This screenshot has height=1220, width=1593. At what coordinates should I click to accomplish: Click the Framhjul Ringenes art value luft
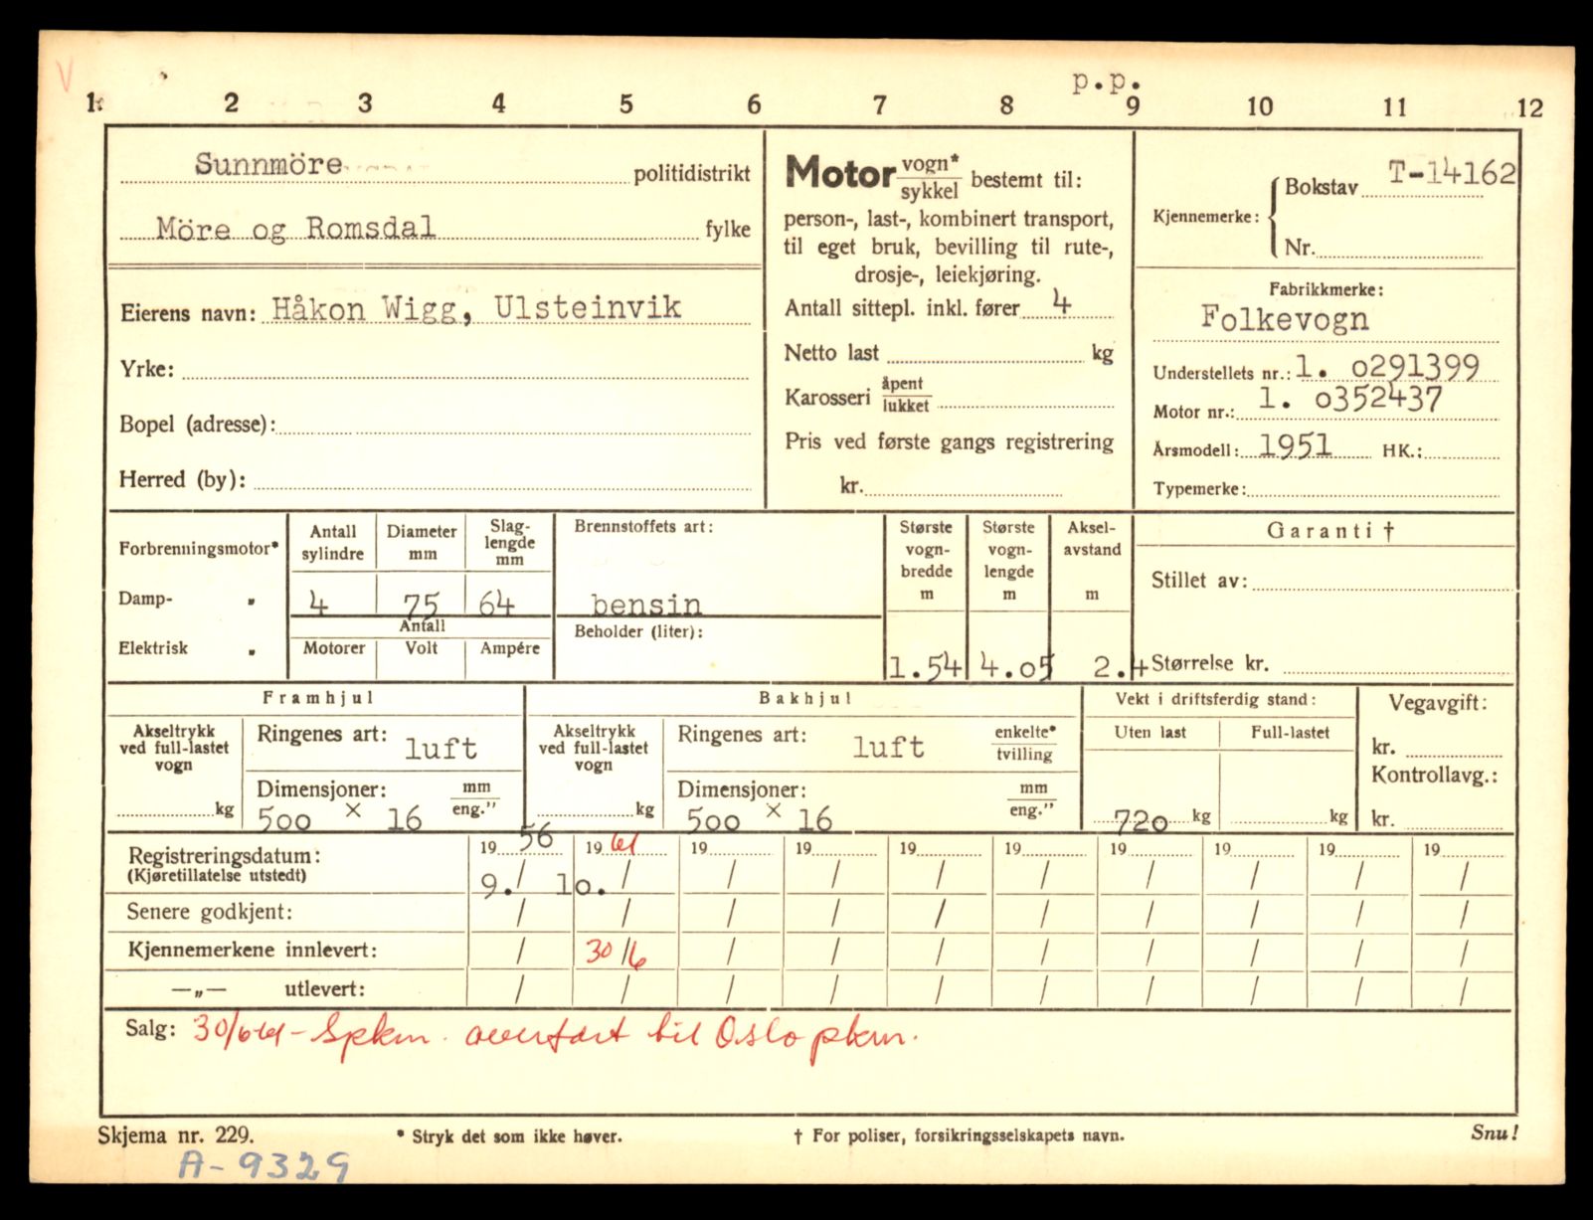441,748
